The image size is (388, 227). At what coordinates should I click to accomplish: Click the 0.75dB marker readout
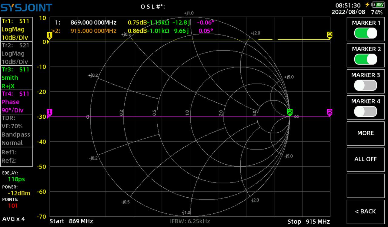tap(137, 22)
